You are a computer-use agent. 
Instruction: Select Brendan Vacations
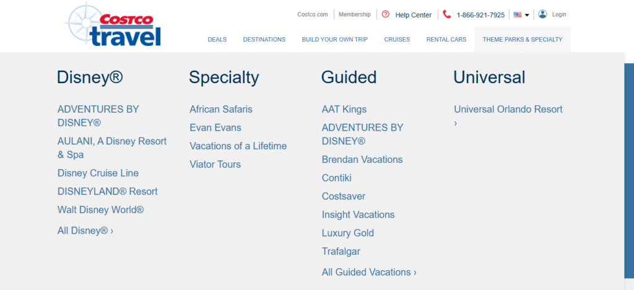362,159
